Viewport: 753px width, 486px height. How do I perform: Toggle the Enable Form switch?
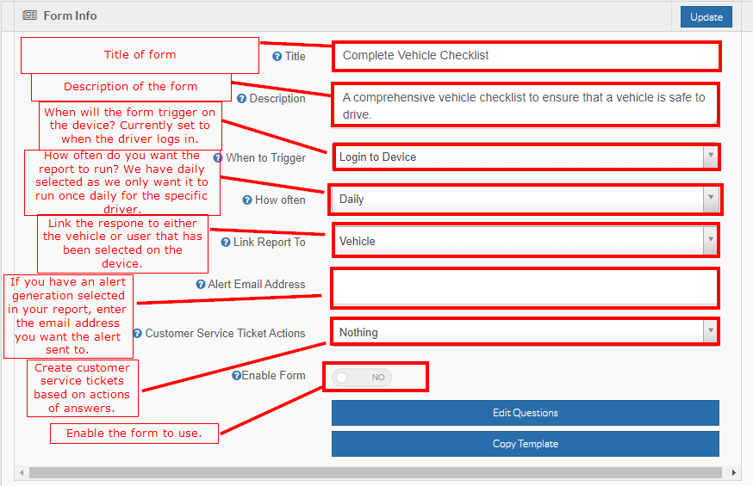coord(362,378)
